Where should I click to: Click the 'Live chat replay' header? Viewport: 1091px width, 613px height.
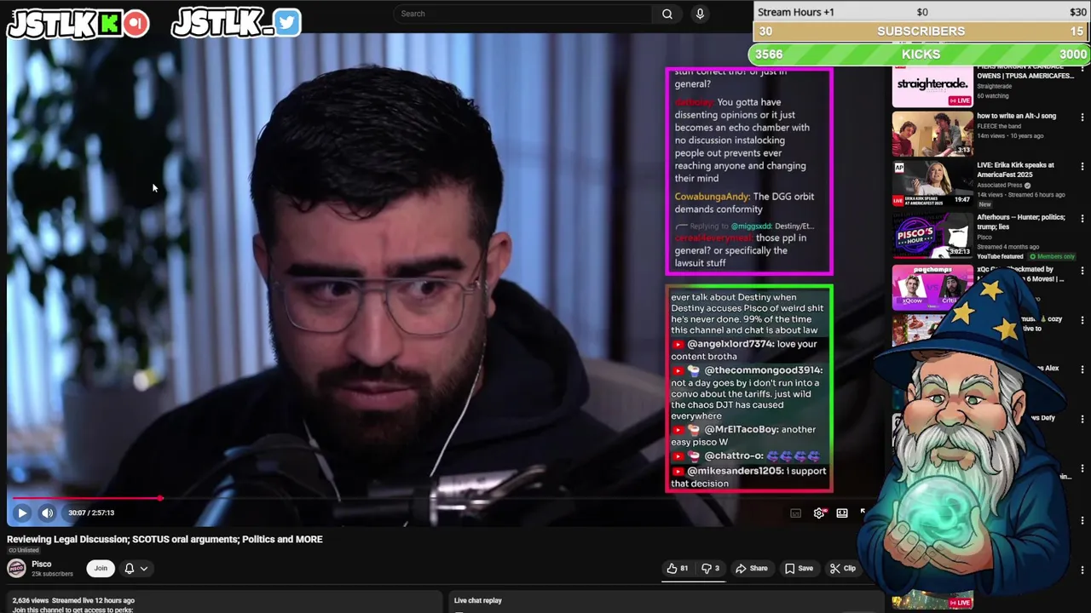[x=478, y=600]
